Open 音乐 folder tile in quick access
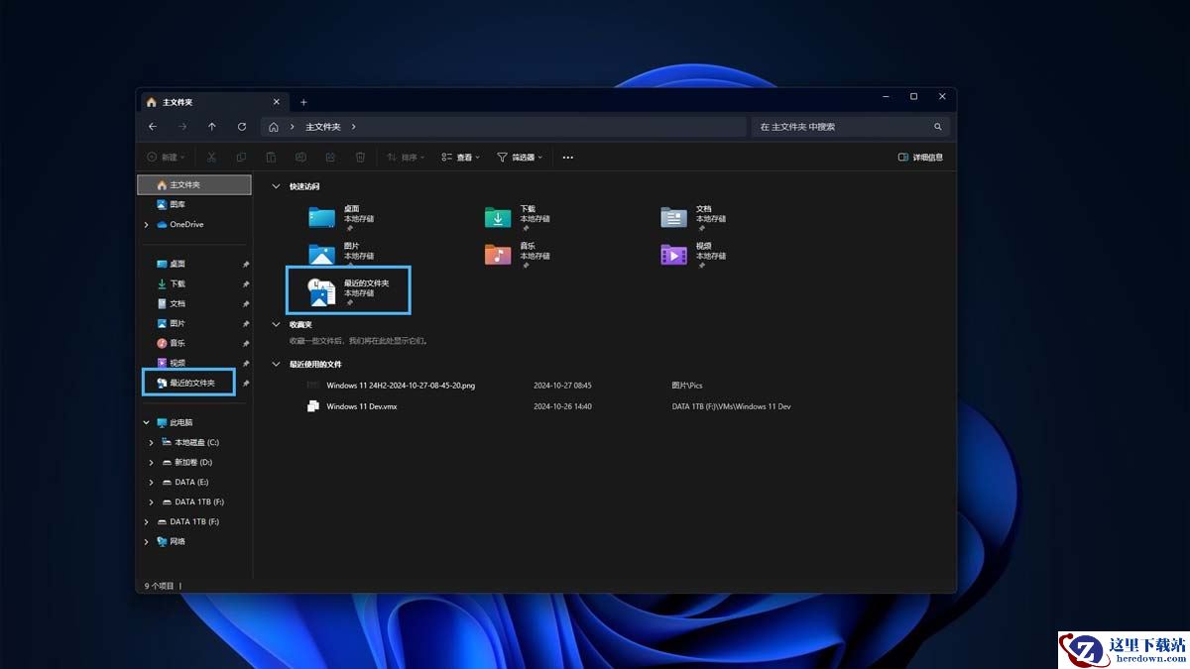 pyautogui.click(x=518, y=254)
